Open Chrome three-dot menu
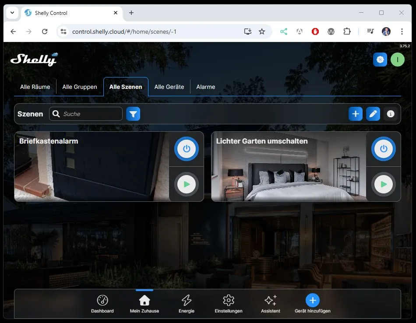The width and height of the screenshot is (416, 323). tap(402, 32)
